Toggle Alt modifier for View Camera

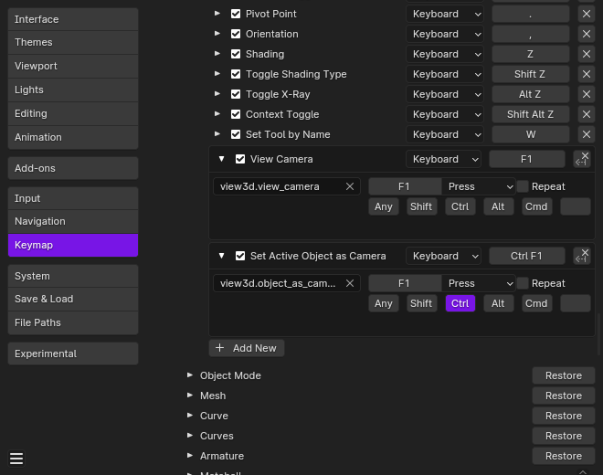[498, 206]
